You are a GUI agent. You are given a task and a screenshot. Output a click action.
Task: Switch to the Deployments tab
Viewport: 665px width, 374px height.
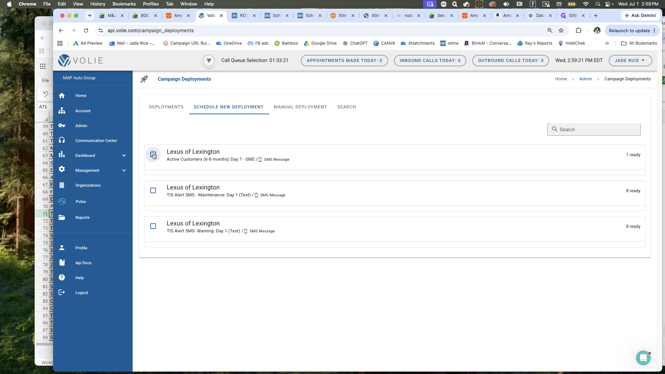point(166,107)
